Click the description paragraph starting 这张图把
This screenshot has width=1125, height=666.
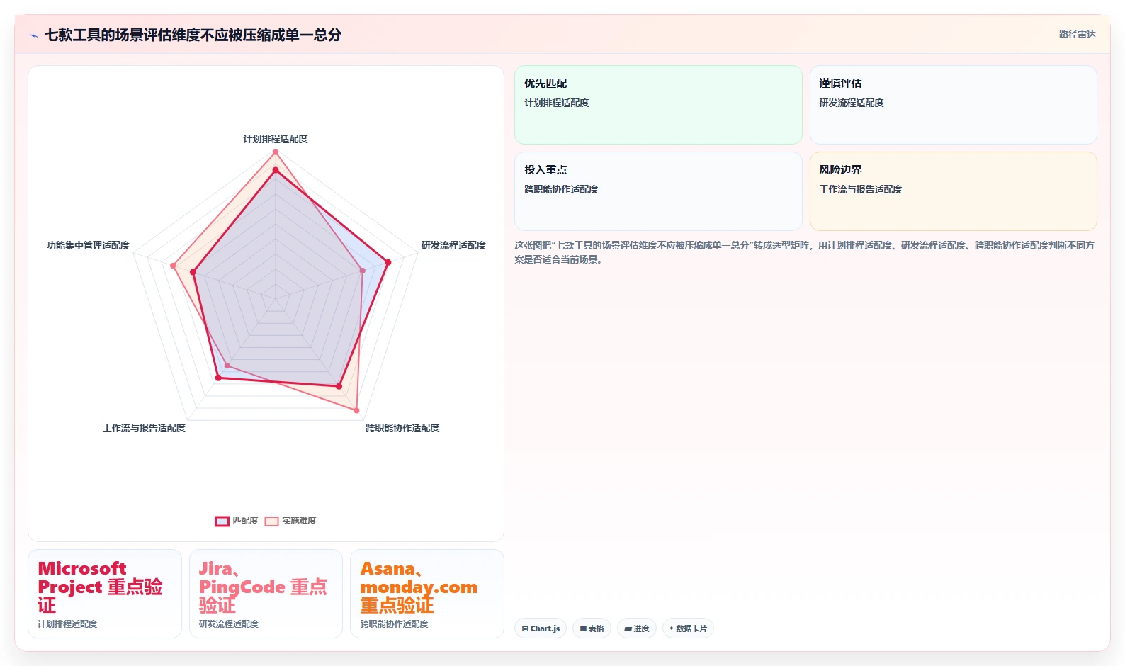pyautogui.click(x=805, y=252)
